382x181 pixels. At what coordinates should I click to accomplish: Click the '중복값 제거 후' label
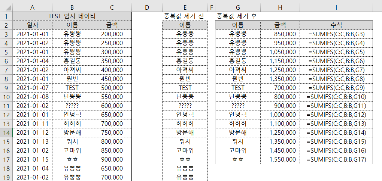pyautogui.click(x=237, y=16)
